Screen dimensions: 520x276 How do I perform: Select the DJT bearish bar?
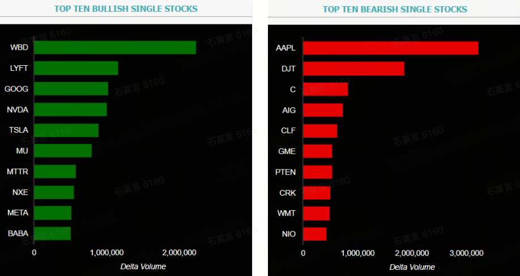[353, 69]
